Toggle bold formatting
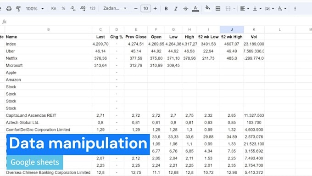The width and height of the screenshot is (312, 176). [166, 9]
